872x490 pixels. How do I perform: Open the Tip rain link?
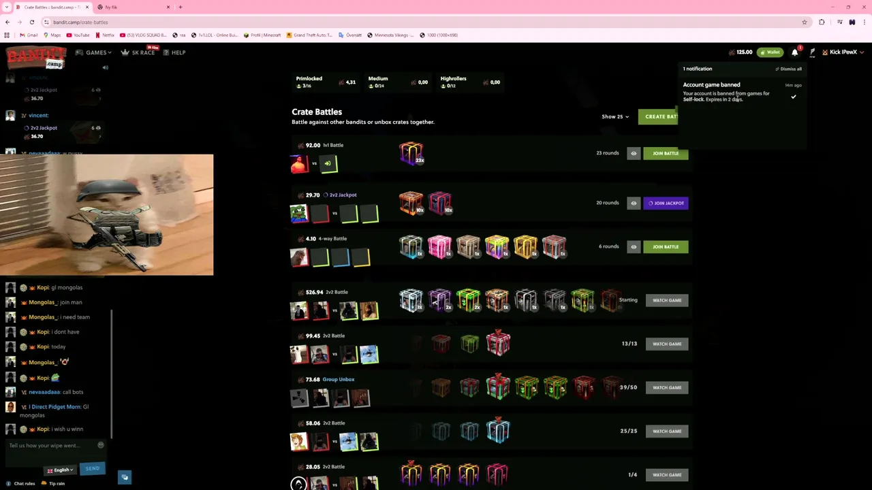(x=53, y=484)
